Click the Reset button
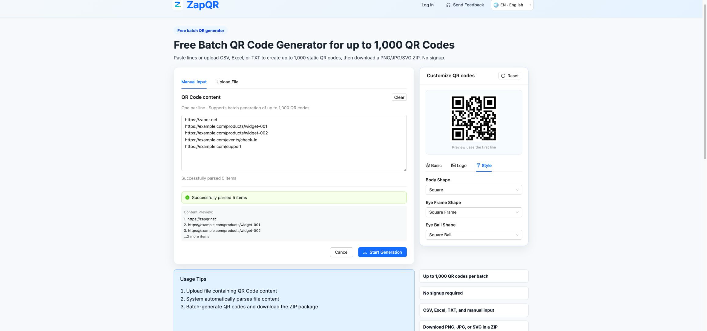This screenshot has width=707, height=331. tap(510, 76)
